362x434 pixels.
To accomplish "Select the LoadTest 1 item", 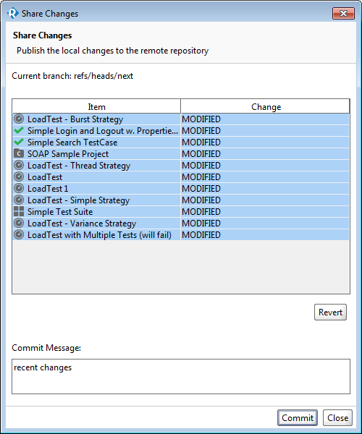I will 96,189.
